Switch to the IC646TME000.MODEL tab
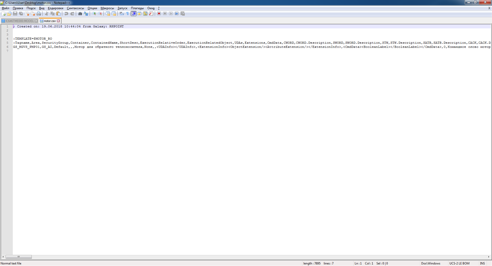 (19, 21)
